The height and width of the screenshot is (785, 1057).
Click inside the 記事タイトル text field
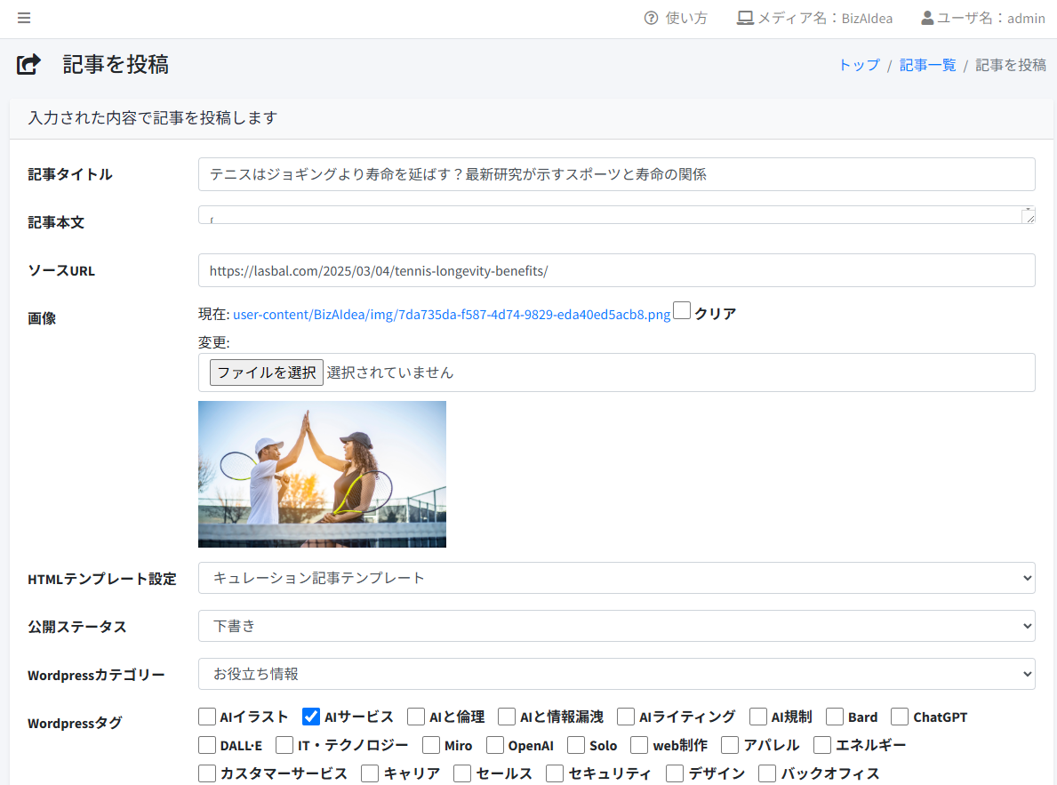point(616,174)
